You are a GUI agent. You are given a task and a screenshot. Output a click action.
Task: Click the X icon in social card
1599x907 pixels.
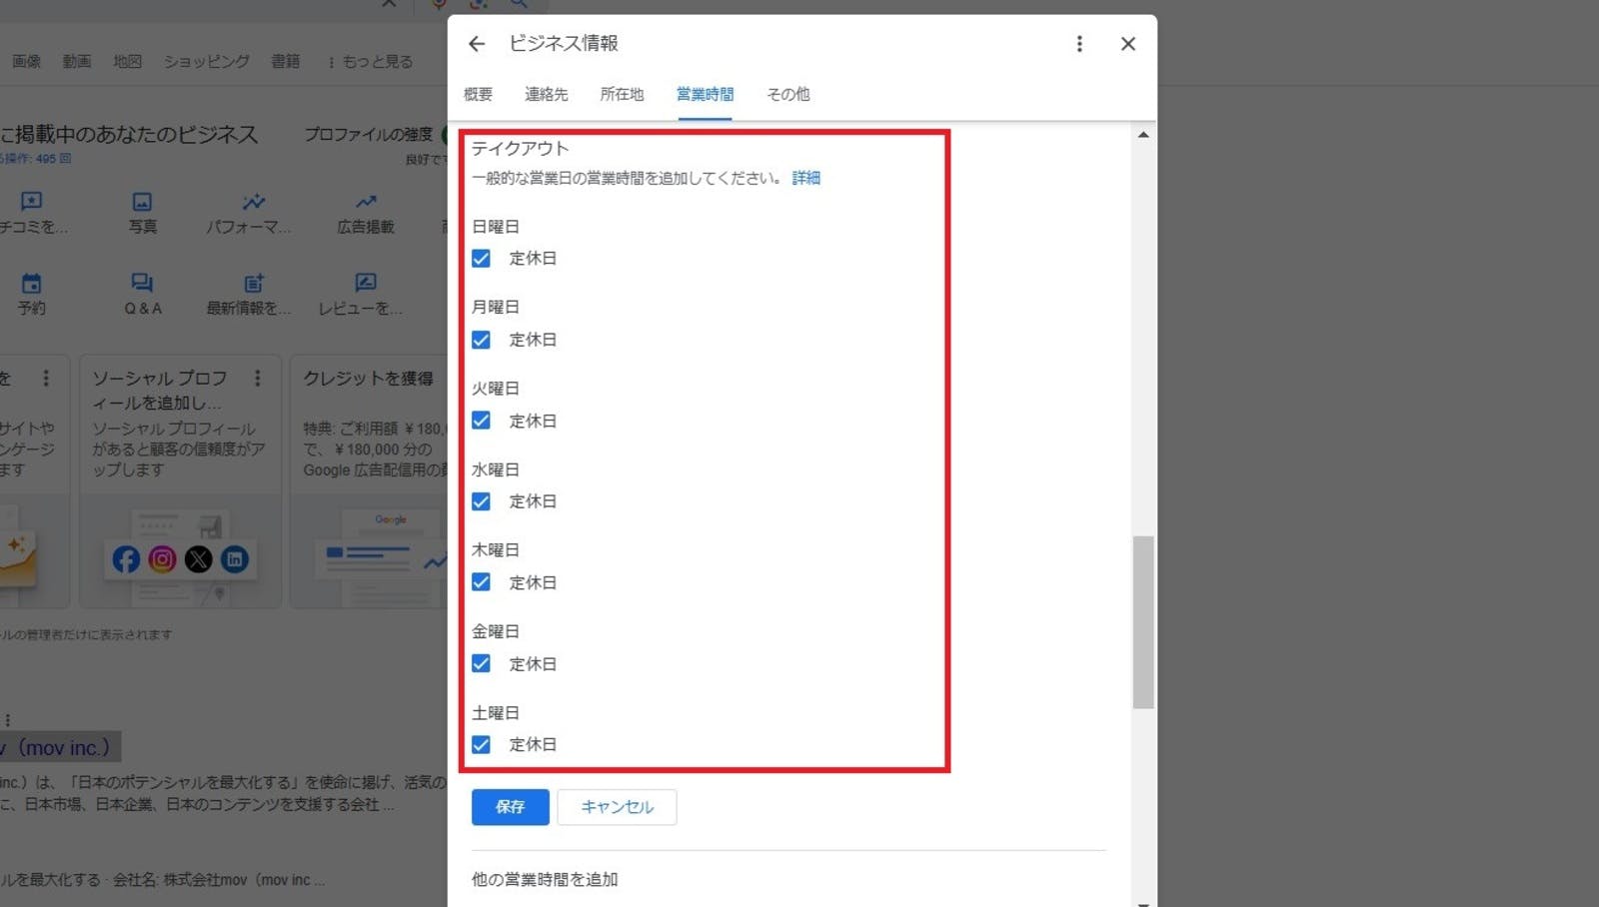198,559
